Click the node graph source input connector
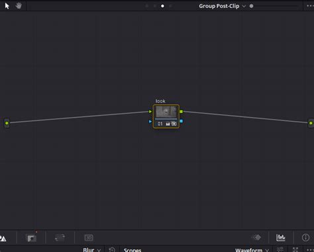Viewport: 314px width, 252px height. pos(7,123)
